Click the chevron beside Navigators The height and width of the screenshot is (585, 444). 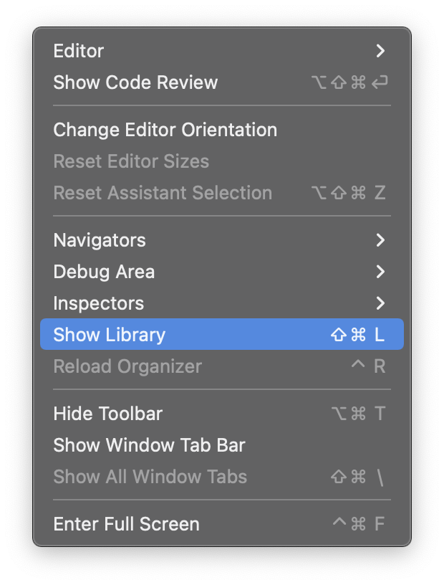pyautogui.click(x=380, y=240)
